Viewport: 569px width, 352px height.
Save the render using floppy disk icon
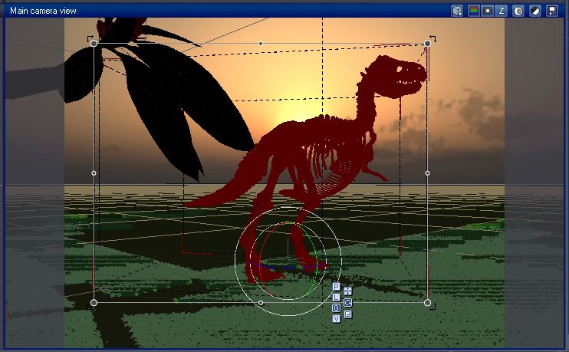[552, 11]
